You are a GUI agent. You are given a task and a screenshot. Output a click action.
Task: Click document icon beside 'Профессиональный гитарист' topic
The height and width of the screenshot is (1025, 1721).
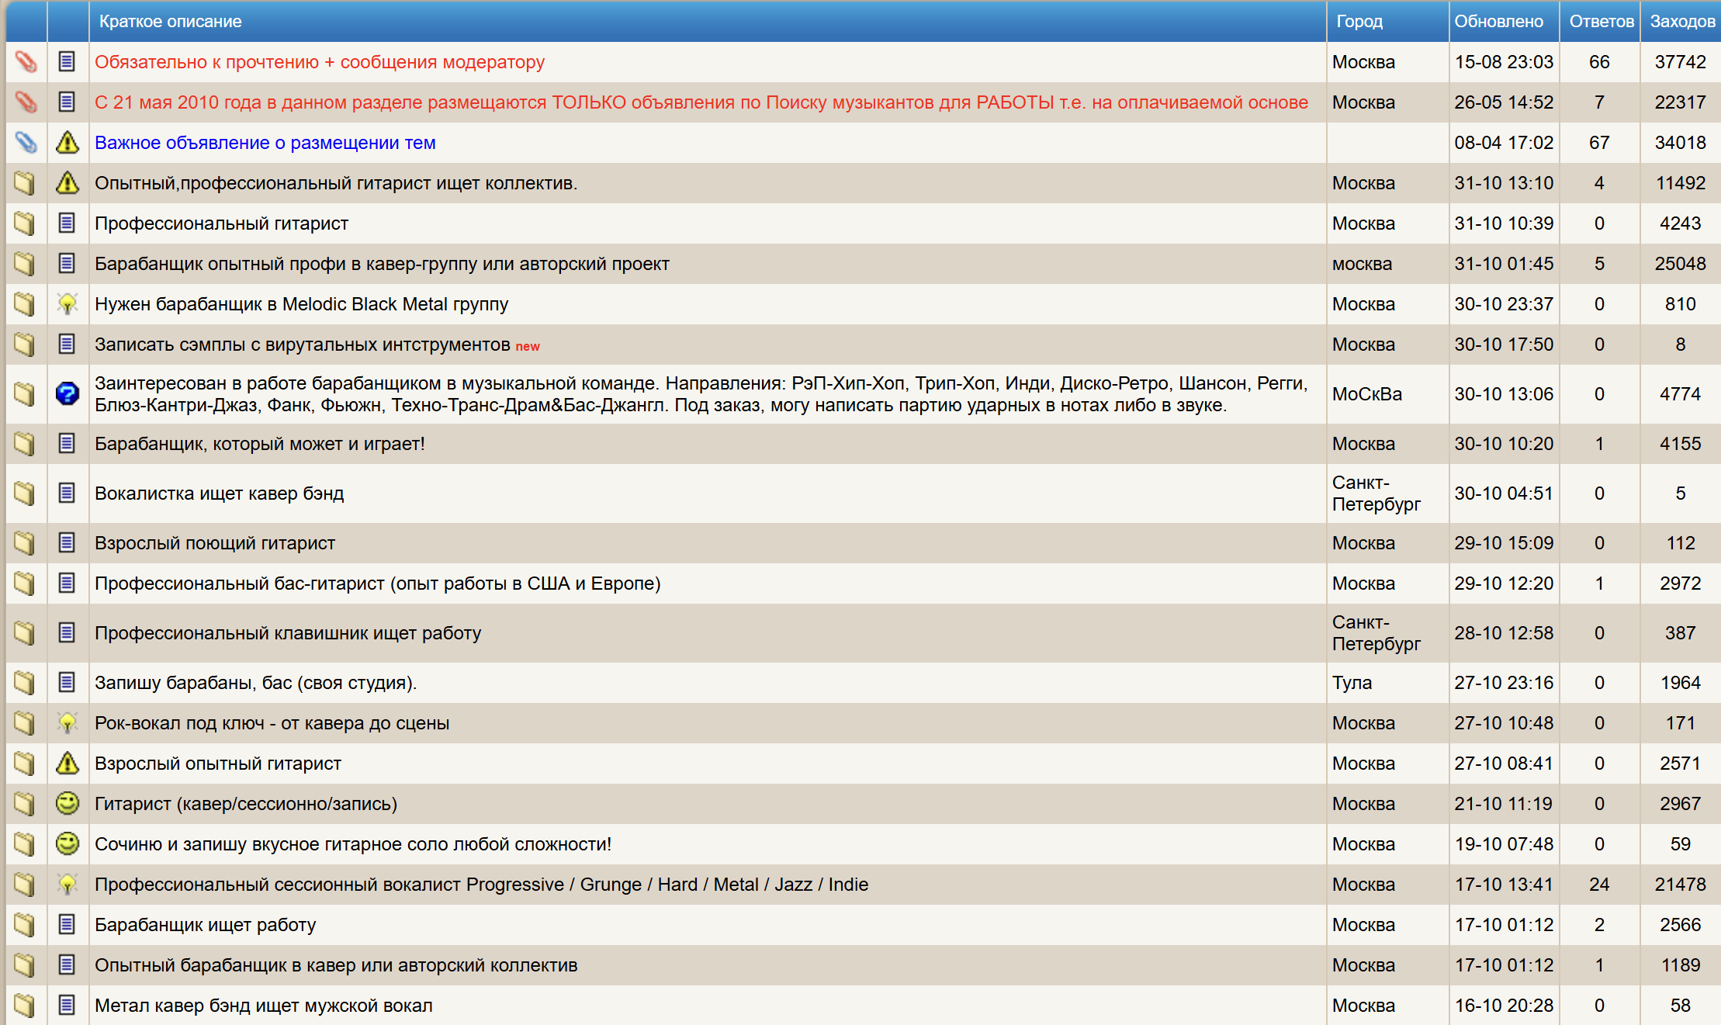pos(68,223)
